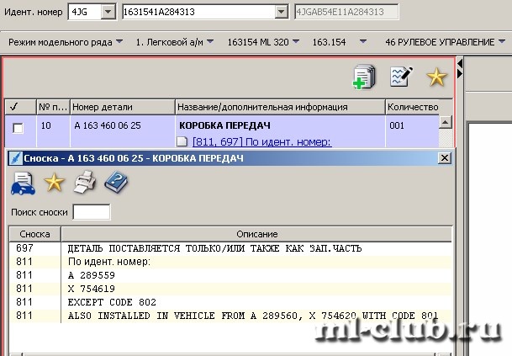Click the star icon in footnote window toolbar
The image size is (512, 356).
click(54, 182)
